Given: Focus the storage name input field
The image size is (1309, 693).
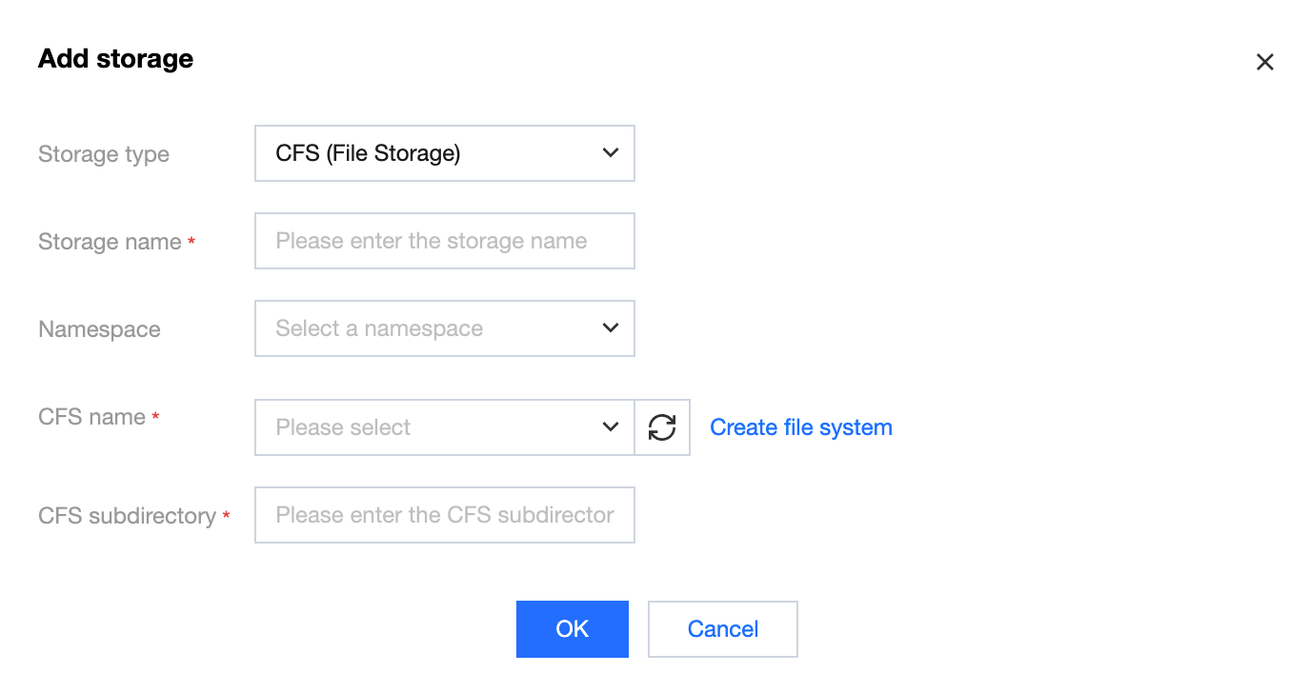Looking at the screenshot, I should tap(444, 241).
